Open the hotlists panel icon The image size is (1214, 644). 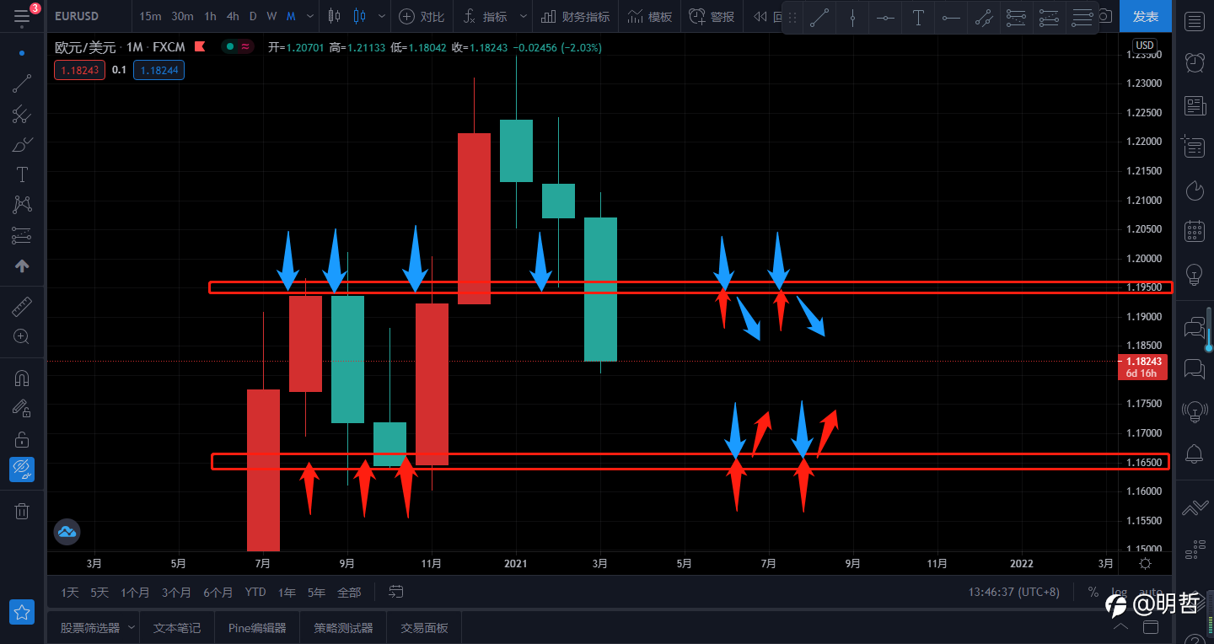(1195, 191)
